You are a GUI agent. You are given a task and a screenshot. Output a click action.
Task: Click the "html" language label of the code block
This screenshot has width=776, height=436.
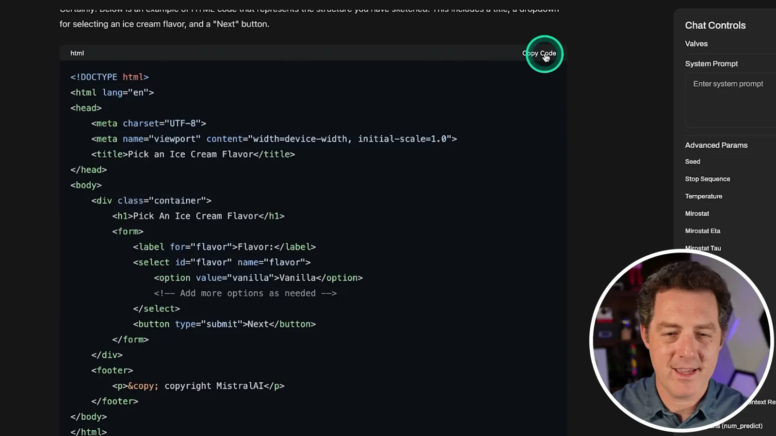(x=77, y=53)
